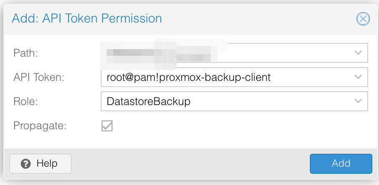Click the blue Add button
The image size is (379, 185).
coord(341,164)
